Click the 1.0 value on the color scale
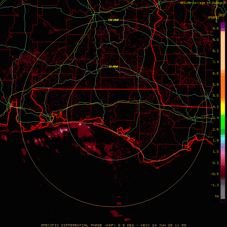Image resolution: width=227 pixels, height=227 pixels. tap(216, 152)
